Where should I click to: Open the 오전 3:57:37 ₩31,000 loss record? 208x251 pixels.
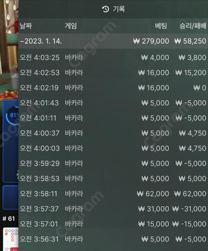click(113, 208)
